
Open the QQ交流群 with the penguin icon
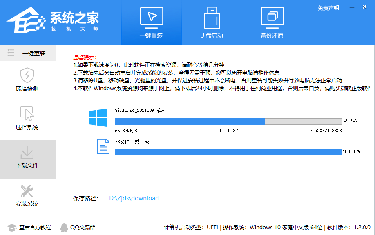(x=80, y=228)
